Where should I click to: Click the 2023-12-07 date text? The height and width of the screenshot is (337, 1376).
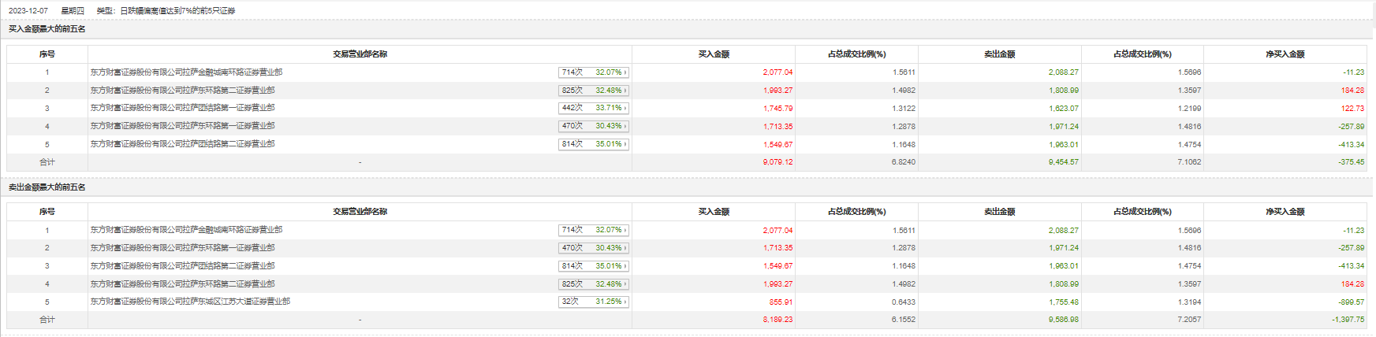[28, 11]
